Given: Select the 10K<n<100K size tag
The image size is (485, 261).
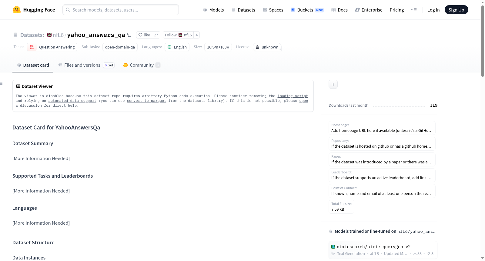Looking at the screenshot, I should pos(218,47).
